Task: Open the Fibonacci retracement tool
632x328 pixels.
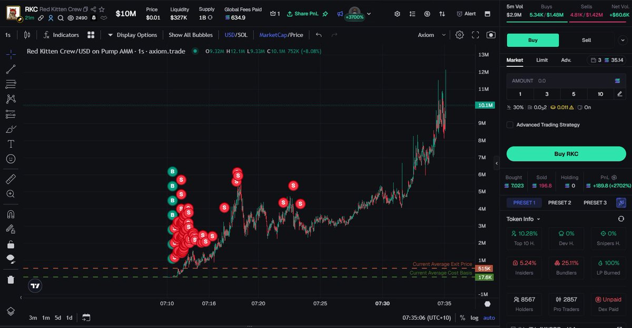Action: tap(11, 84)
